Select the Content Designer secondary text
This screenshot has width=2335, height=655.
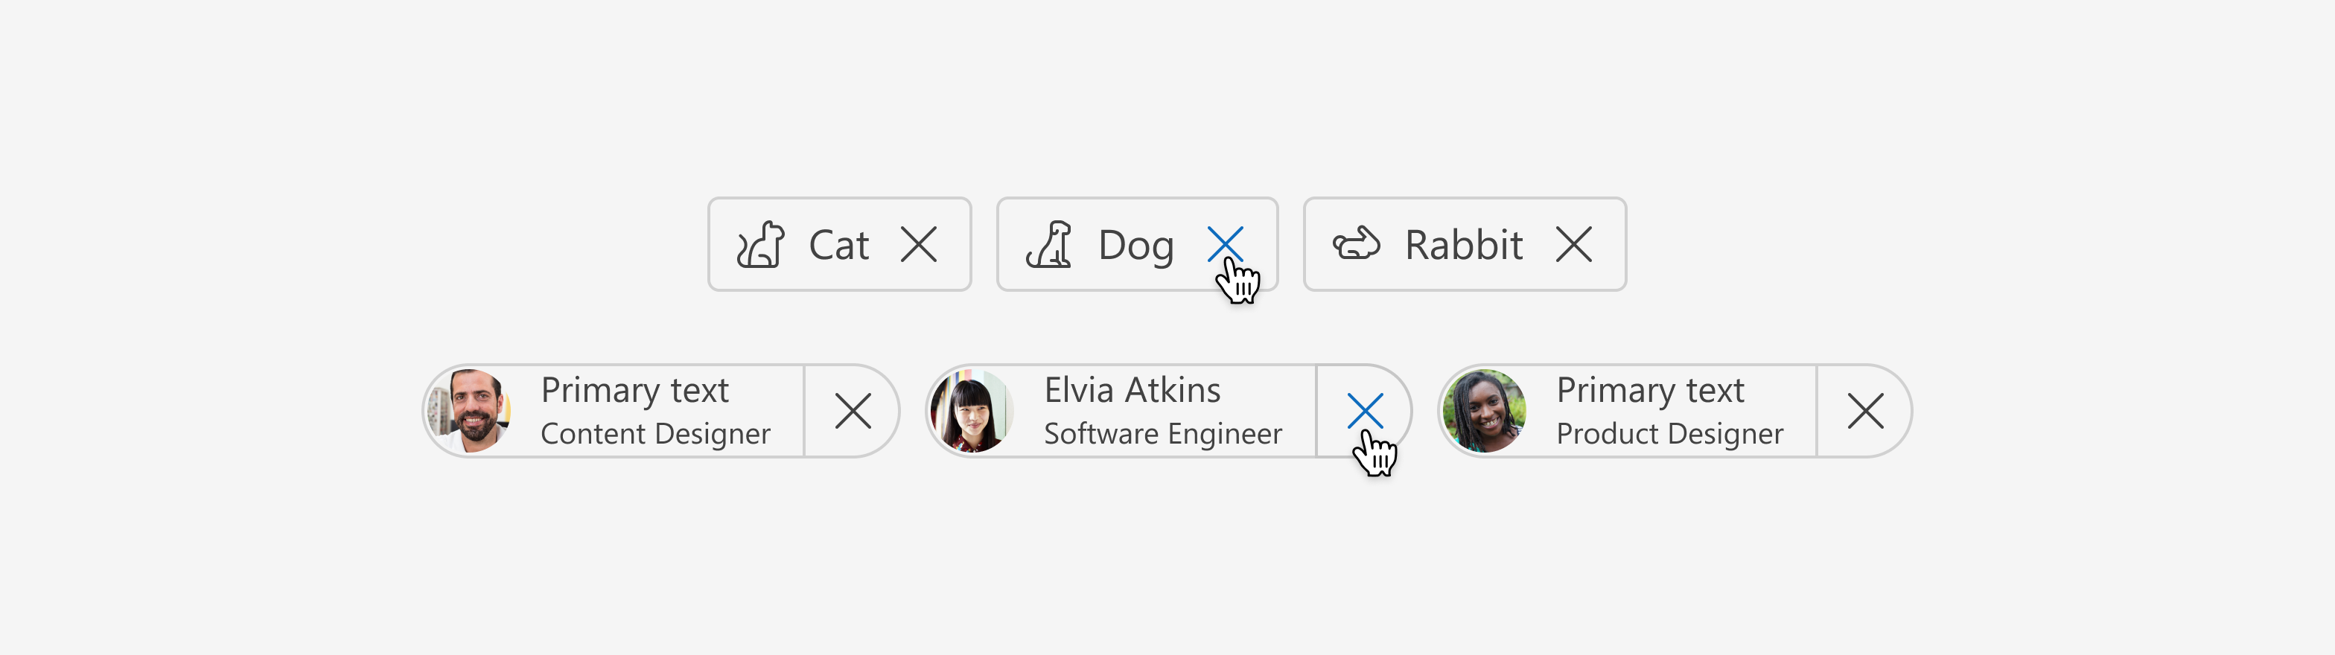pyautogui.click(x=655, y=434)
